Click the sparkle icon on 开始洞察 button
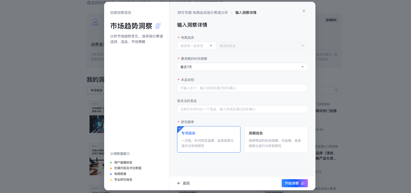Viewport: 411px width, 193px height. [303, 183]
